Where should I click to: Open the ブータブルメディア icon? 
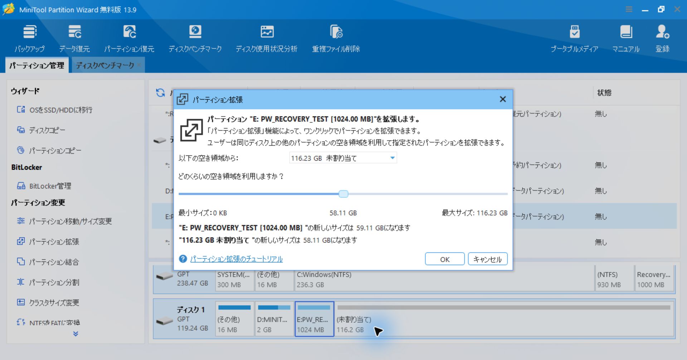click(x=574, y=39)
